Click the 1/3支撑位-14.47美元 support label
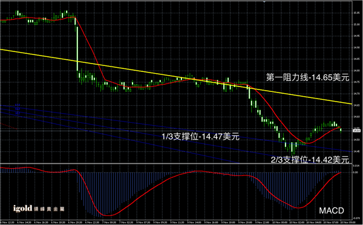Screen dimensions: 363x225 (200, 137)
